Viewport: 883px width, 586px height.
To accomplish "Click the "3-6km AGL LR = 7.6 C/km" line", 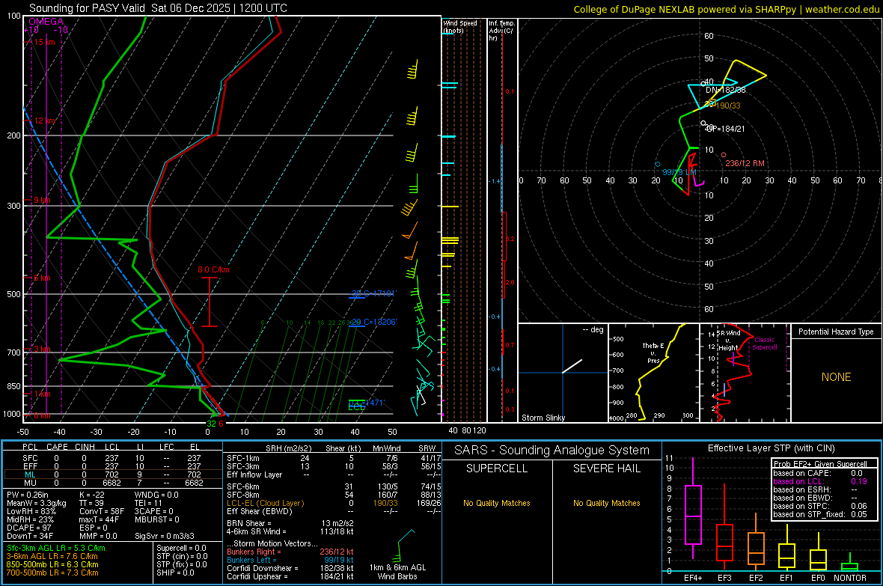I will [52, 556].
